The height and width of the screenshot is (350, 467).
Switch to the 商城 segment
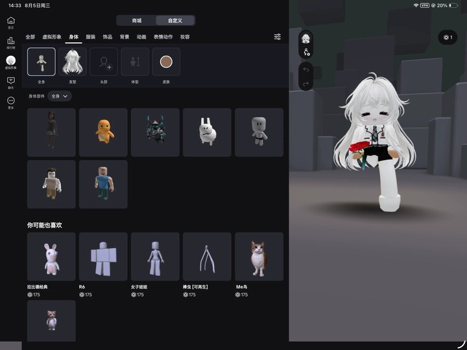point(137,21)
